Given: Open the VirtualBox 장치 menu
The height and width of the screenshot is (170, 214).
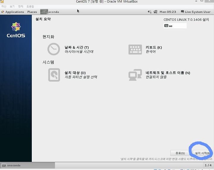Looking at the screenshot, I should tap(21, 7).
